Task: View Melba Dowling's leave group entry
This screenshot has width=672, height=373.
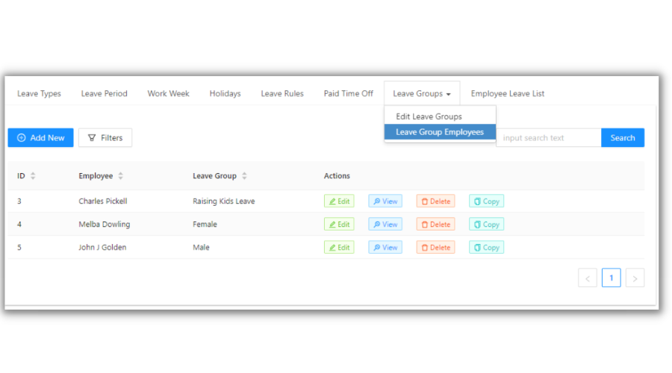Action: 385,225
